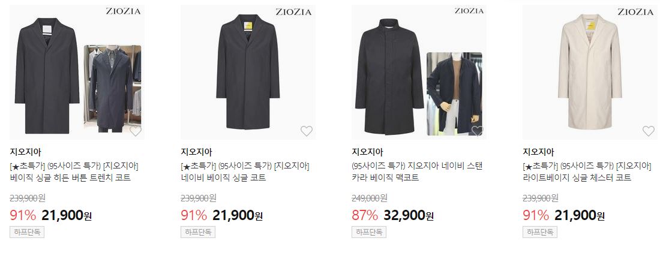The image size is (660, 259).
Task: Click 하프단독 badge under the trench coat
Action: [27, 232]
